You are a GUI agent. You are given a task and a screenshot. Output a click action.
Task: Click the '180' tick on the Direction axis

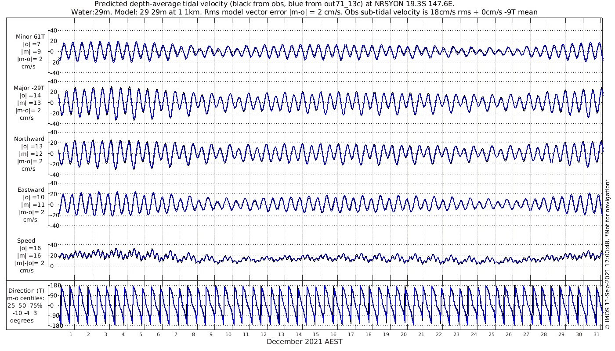coord(55,285)
